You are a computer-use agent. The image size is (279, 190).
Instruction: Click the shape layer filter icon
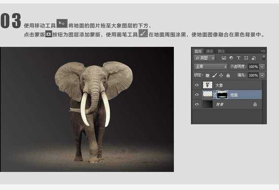[246, 58]
